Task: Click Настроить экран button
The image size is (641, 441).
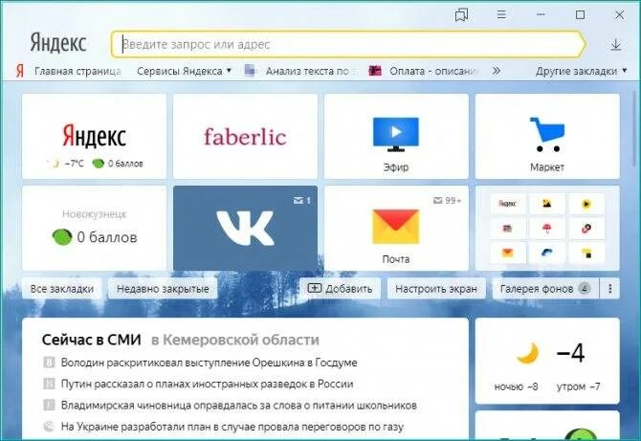Action: 436,289
